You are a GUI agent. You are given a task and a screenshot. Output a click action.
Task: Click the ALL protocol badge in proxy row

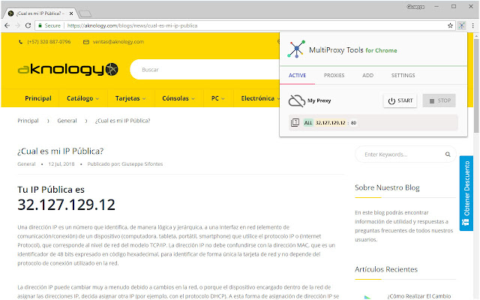coord(308,123)
